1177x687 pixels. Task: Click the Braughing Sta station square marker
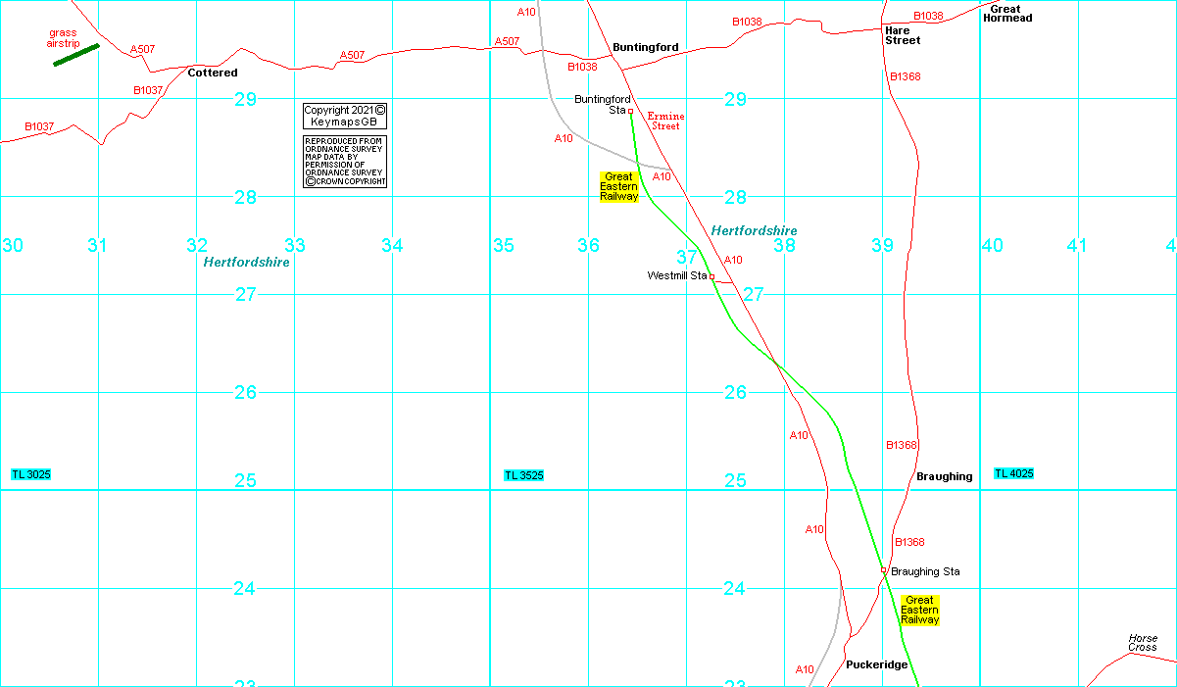tap(883, 570)
